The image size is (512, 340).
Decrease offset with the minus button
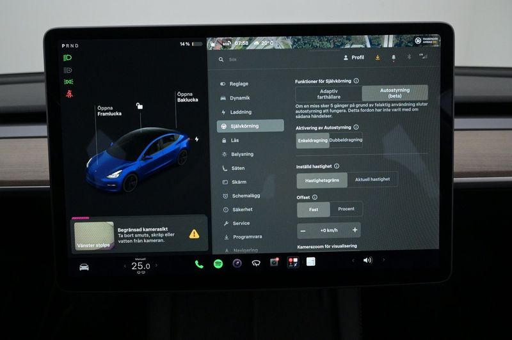303,231
